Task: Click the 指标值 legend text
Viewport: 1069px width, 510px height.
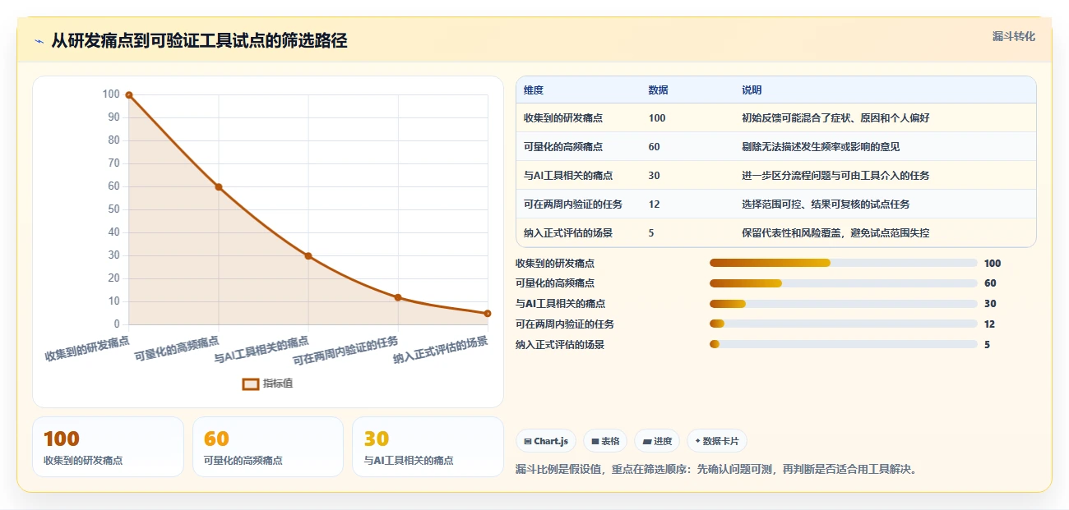Action: [x=278, y=384]
